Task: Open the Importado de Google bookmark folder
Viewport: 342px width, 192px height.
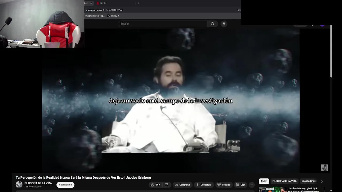Action: point(95,16)
